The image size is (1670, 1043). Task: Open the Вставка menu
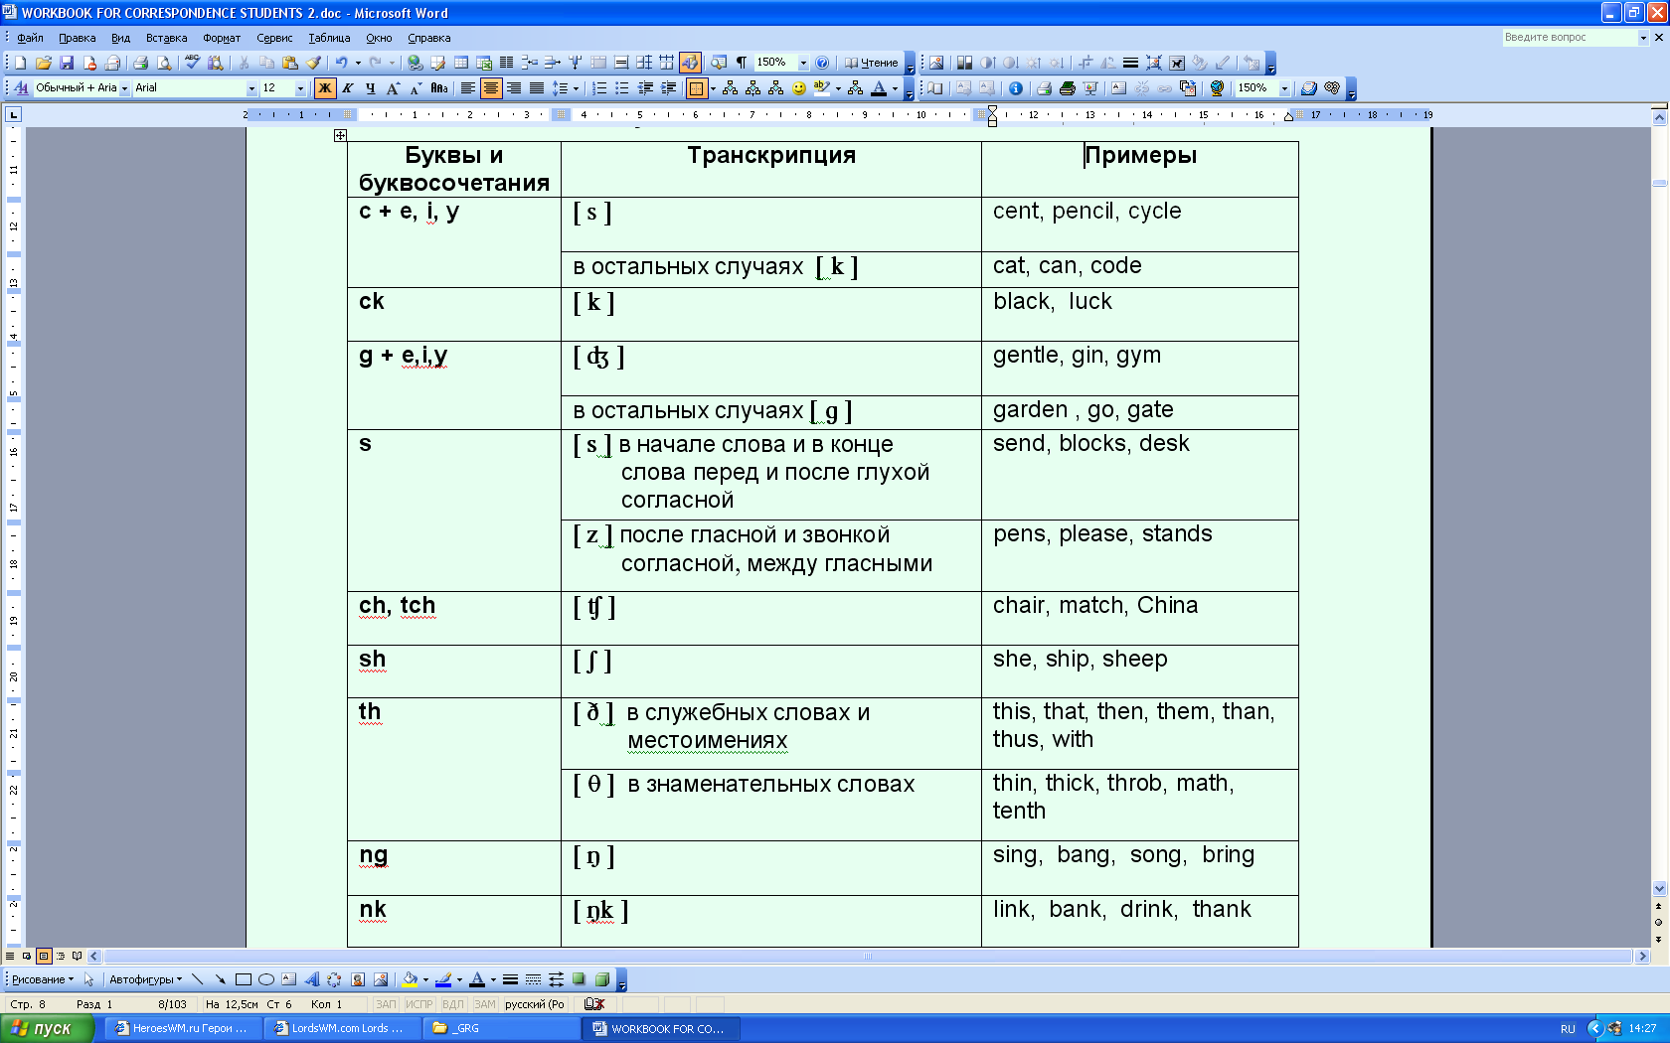(x=166, y=38)
